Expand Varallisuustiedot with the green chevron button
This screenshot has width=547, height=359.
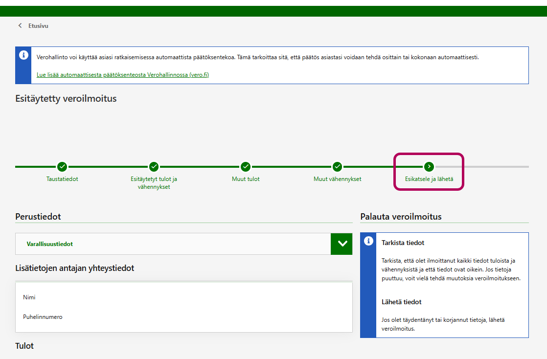(342, 244)
